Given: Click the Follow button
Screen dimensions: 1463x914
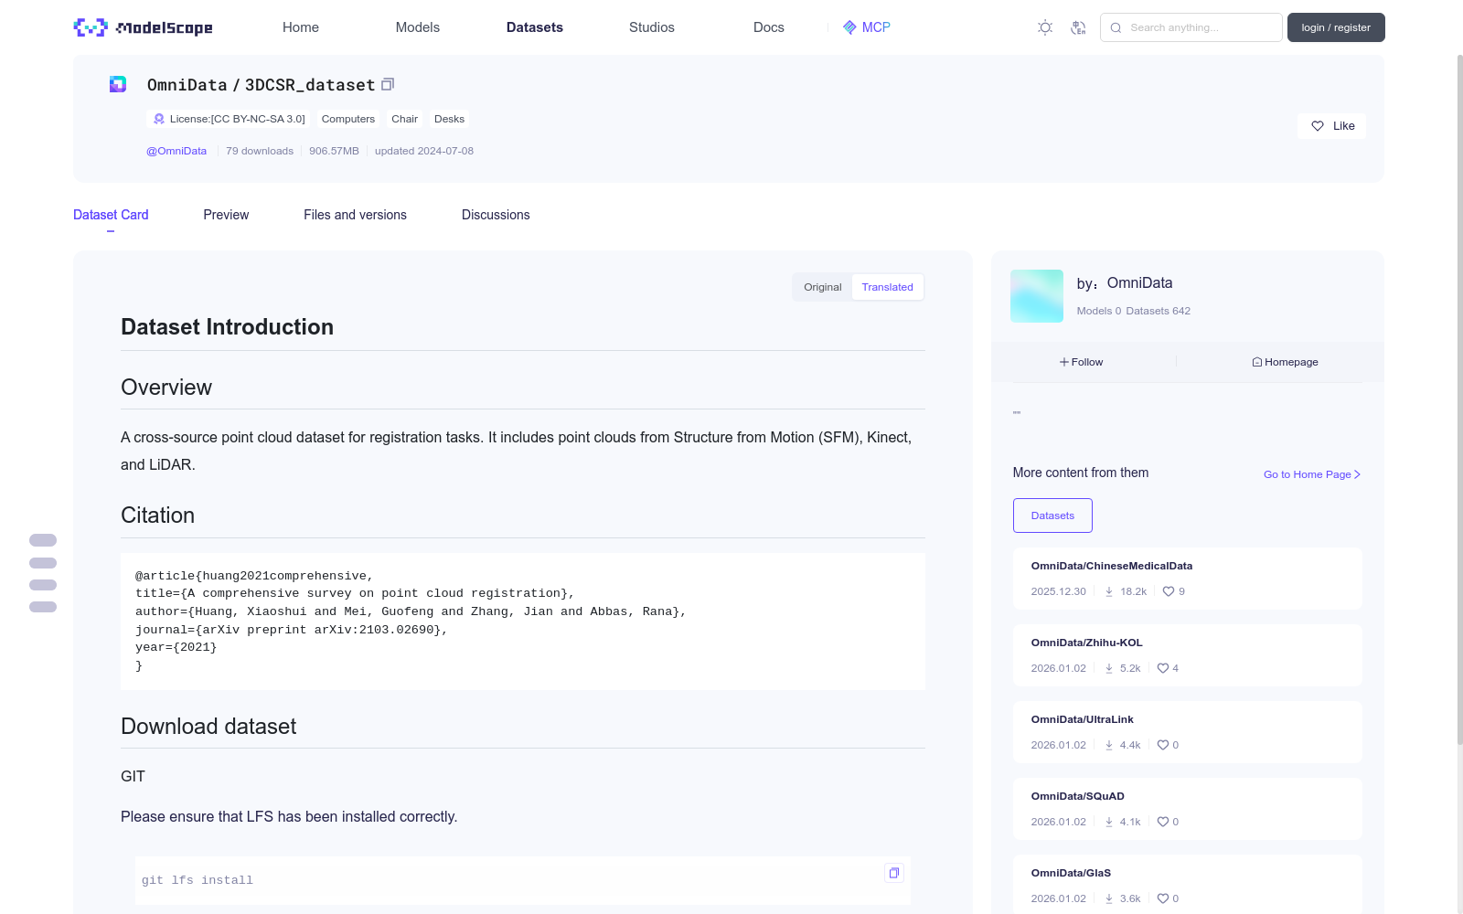Looking at the screenshot, I should pyautogui.click(x=1082, y=362).
